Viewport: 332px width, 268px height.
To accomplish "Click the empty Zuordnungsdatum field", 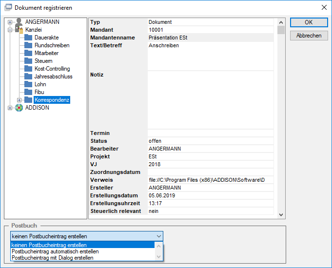I will (211, 172).
